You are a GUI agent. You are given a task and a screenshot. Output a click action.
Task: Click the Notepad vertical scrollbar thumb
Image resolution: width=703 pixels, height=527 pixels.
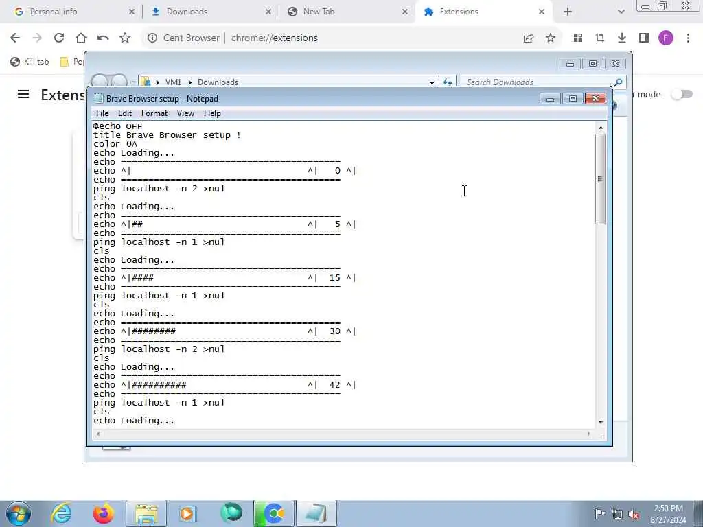601,179
